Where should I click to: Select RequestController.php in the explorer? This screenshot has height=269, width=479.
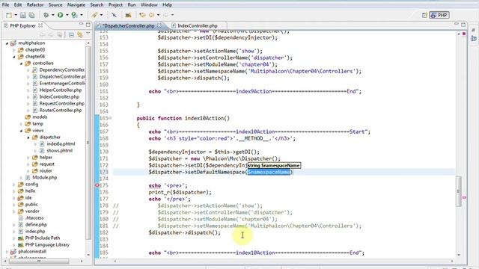[x=61, y=103]
